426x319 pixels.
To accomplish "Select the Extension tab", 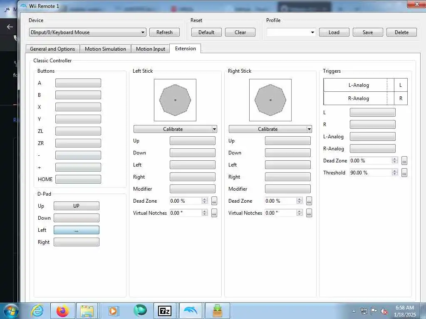I will tap(185, 49).
